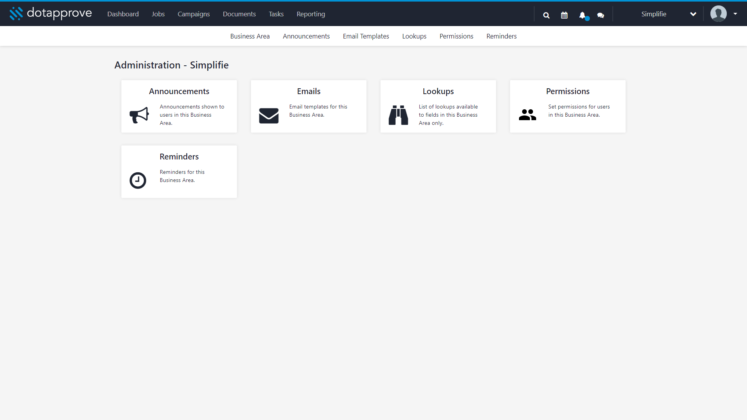The width and height of the screenshot is (747, 420).
Task: Open Campaigns in top navigation
Action: coord(194,14)
